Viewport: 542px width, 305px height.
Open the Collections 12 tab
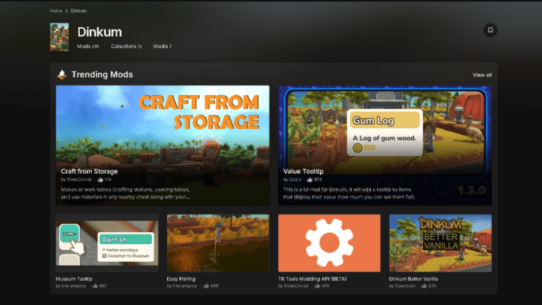click(126, 46)
